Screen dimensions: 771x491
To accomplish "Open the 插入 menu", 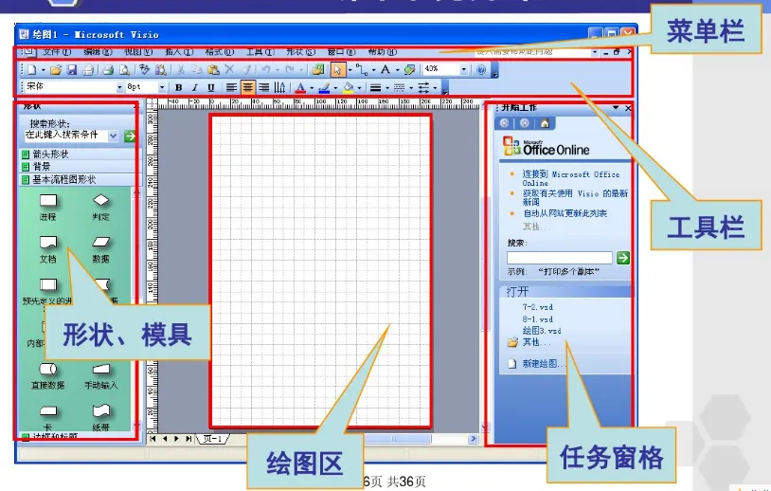I will [179, 51].
